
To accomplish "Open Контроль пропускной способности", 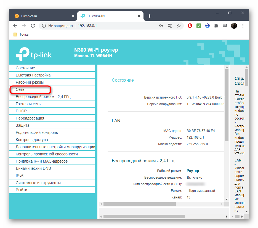I will (52, 154).
